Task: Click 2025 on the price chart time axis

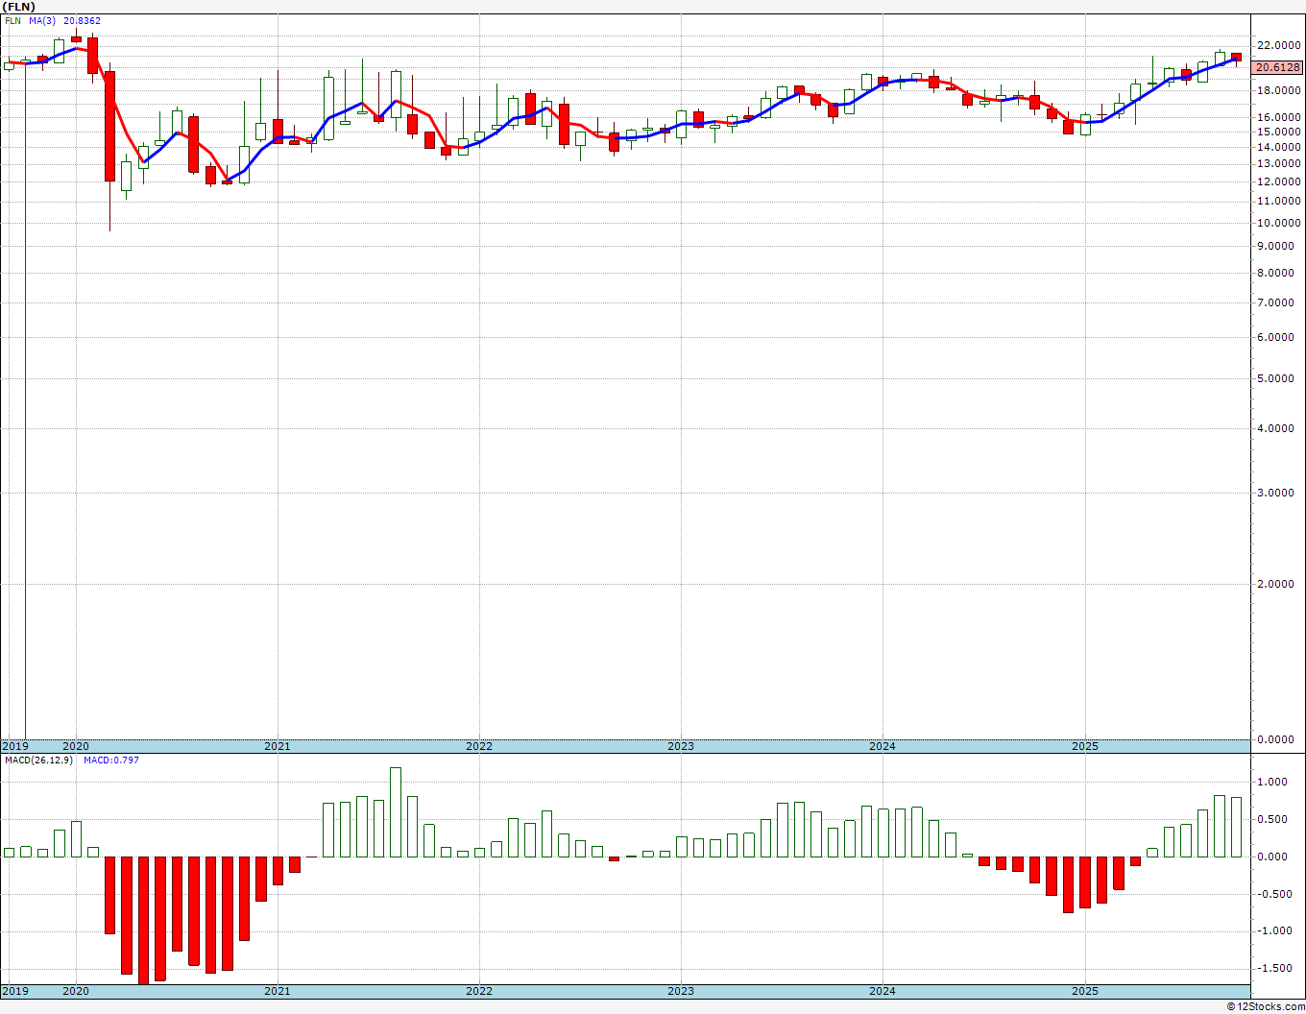Action: (x=1085, y=746)
